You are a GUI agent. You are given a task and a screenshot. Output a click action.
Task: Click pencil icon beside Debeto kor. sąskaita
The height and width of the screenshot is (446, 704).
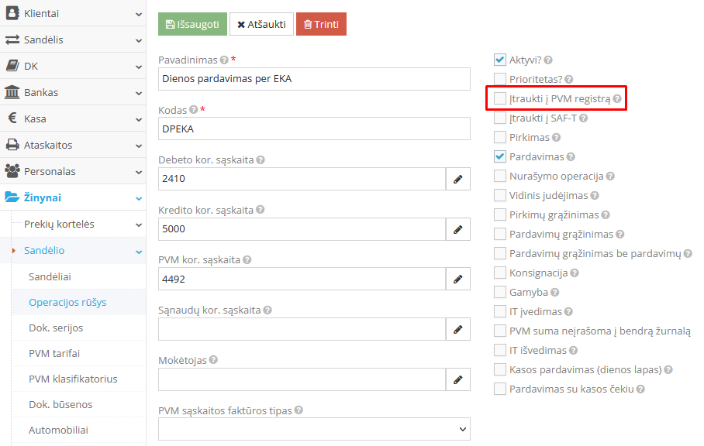tap(458, 179)
